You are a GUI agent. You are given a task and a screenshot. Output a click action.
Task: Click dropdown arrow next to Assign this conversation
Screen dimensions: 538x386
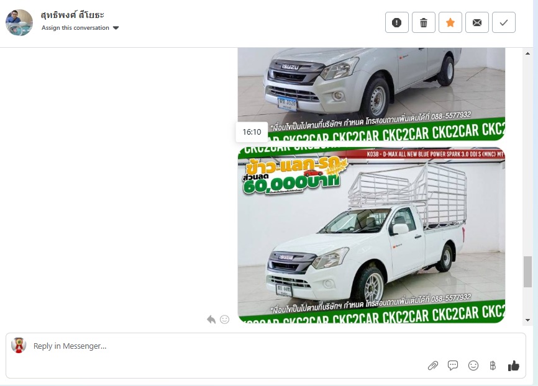pos(116,28)
